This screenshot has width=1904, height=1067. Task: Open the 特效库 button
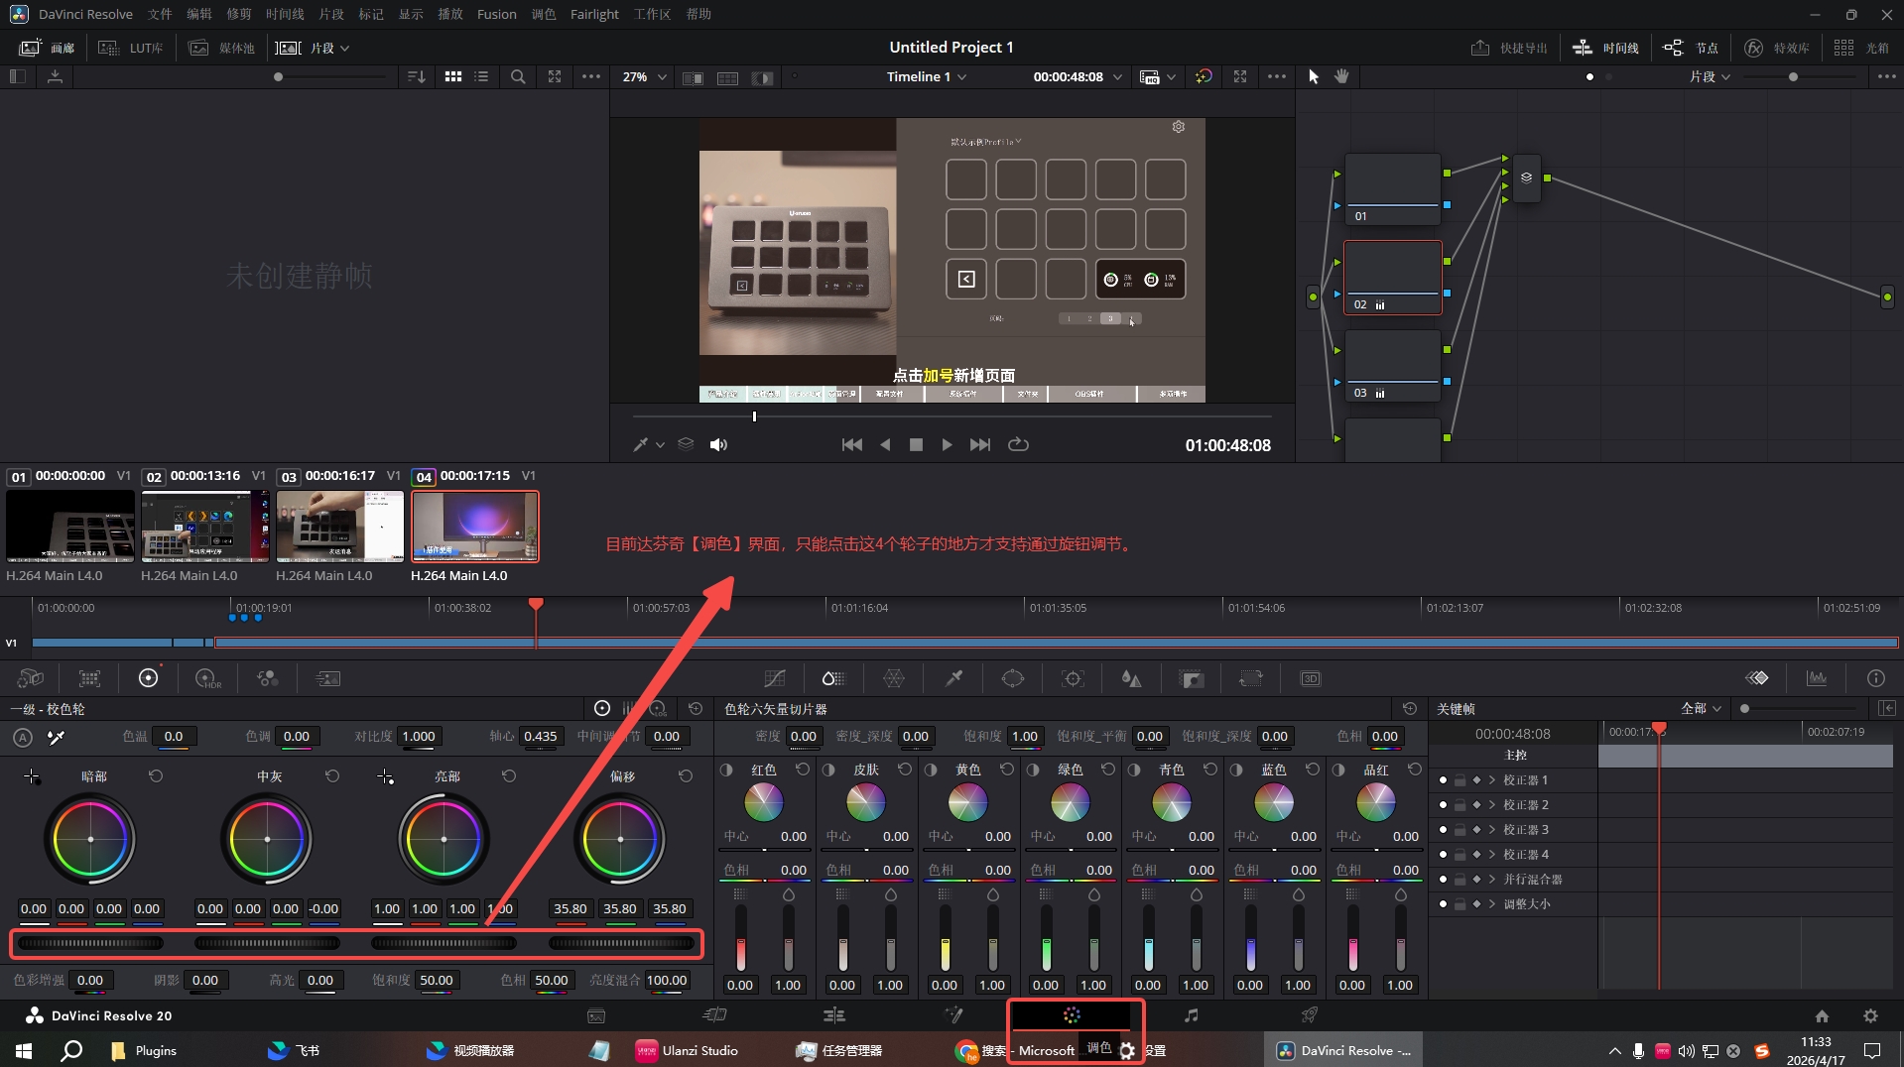(x=1777, y=48)
